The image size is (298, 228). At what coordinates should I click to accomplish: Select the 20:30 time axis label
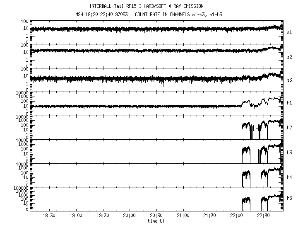pyautogui.click(x=156, y=216)
